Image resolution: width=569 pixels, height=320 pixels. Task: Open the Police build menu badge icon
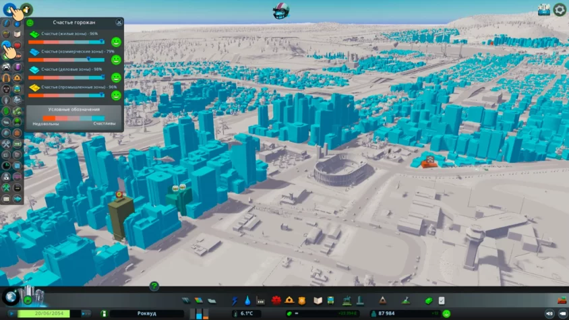pyautogui.click(x=302, y=300)
